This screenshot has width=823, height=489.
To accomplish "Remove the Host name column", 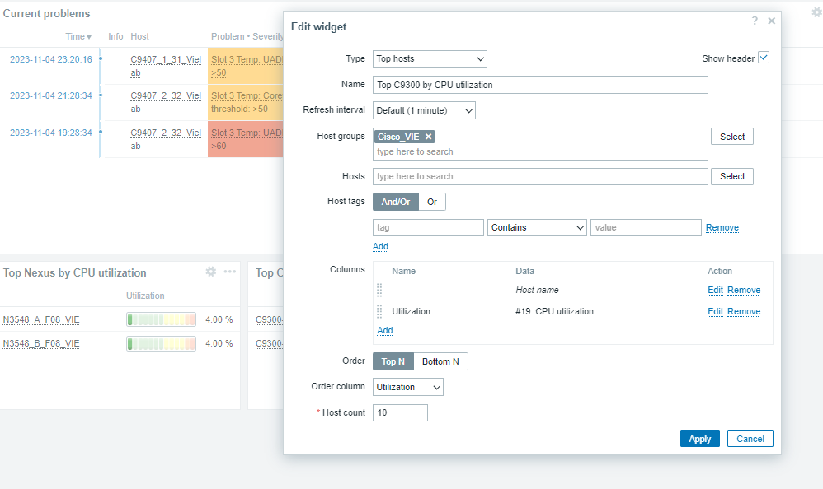I will [x=744, y=290].
